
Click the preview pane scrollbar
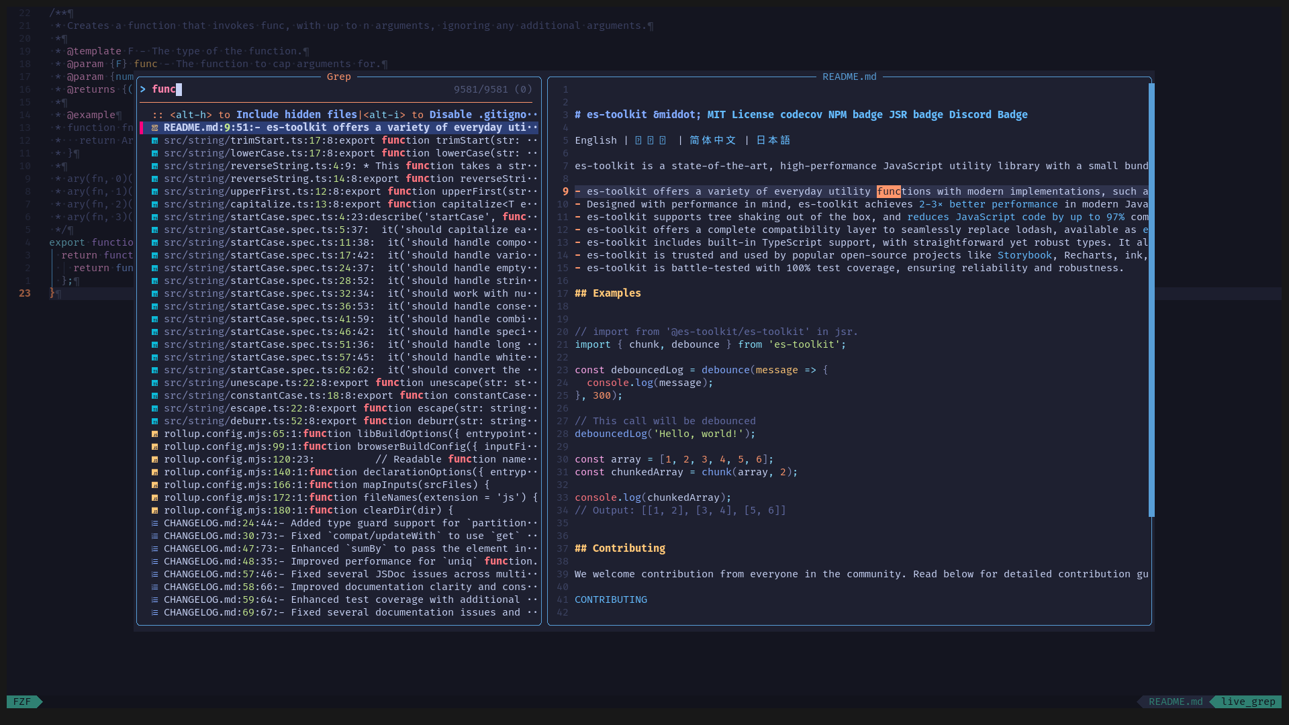[1152, 302]
